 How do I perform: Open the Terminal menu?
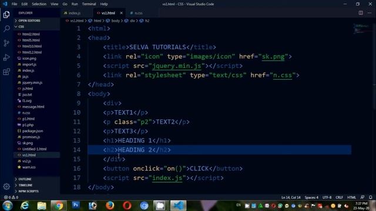pos(89,4)
